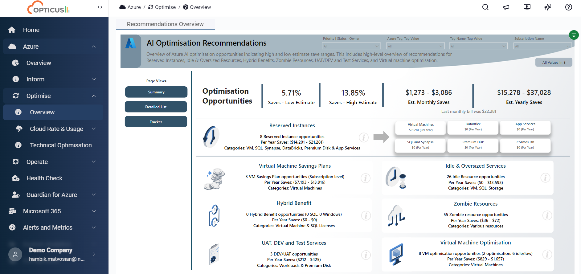Open the AI sparkle icon in header

pos(548,7)
